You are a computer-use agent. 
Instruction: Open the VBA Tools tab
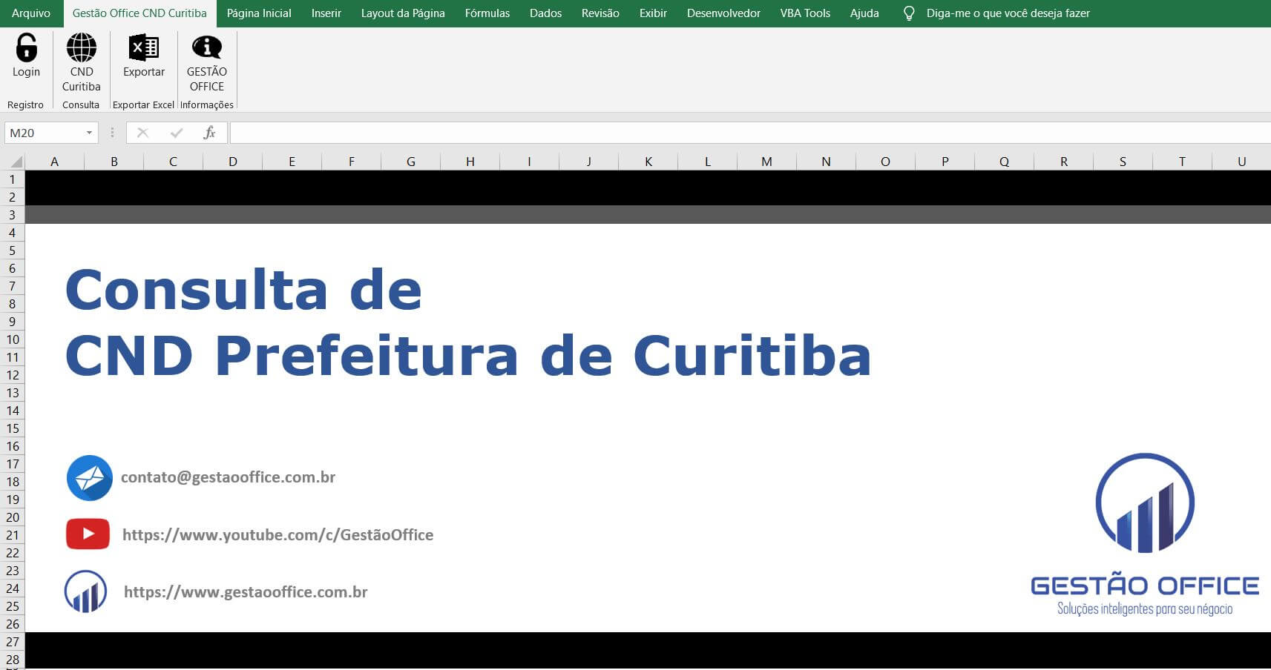804,13
